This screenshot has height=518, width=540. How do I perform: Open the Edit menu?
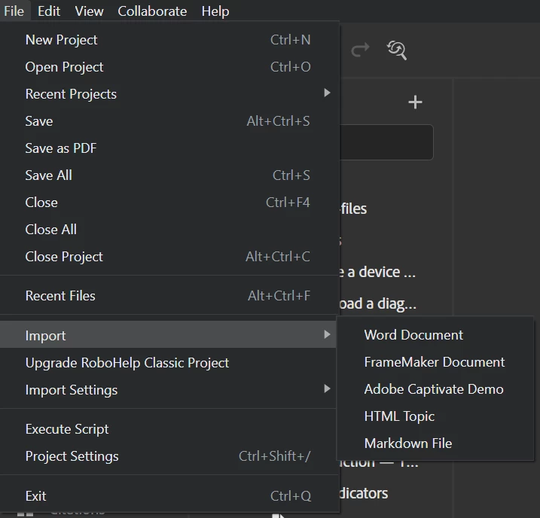click(49, 11)
